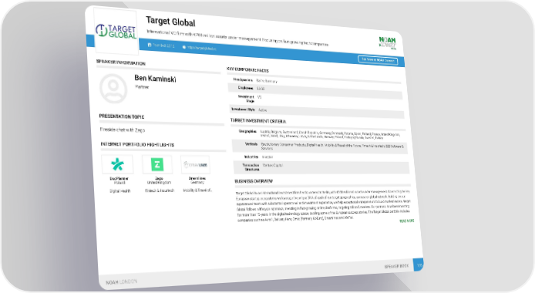Click the READ MORE link
This screenshot has width=535, height=293.
coord(407,221)
